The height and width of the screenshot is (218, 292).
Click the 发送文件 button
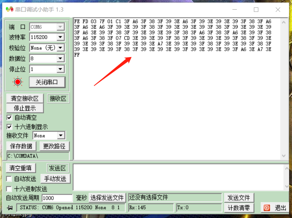[239, 198]
